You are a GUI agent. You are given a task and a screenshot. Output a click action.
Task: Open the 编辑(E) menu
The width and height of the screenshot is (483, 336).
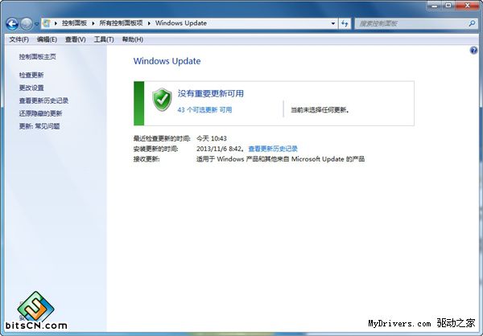pos(47,39)
